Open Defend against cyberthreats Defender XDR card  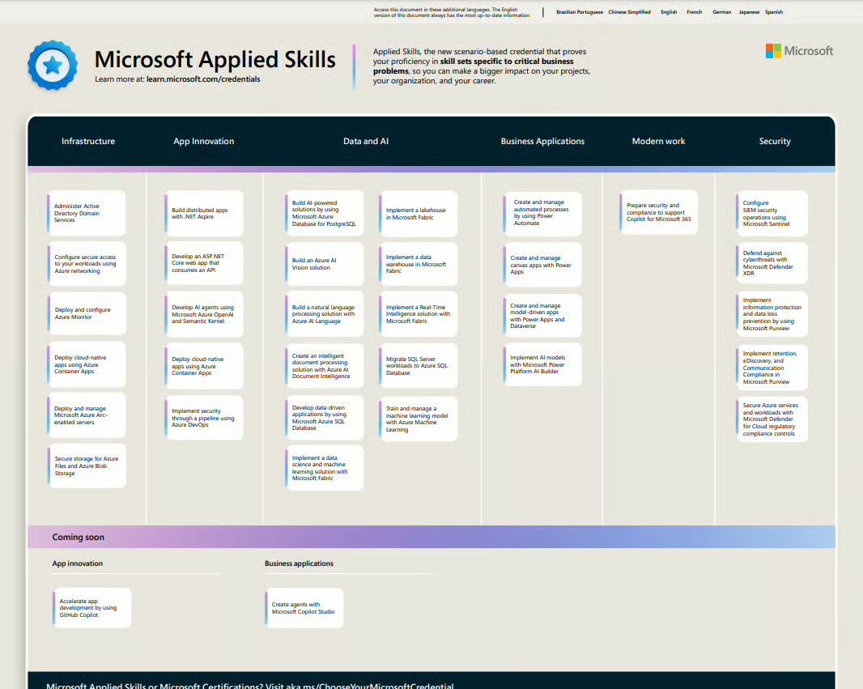[x=772, y=263]
